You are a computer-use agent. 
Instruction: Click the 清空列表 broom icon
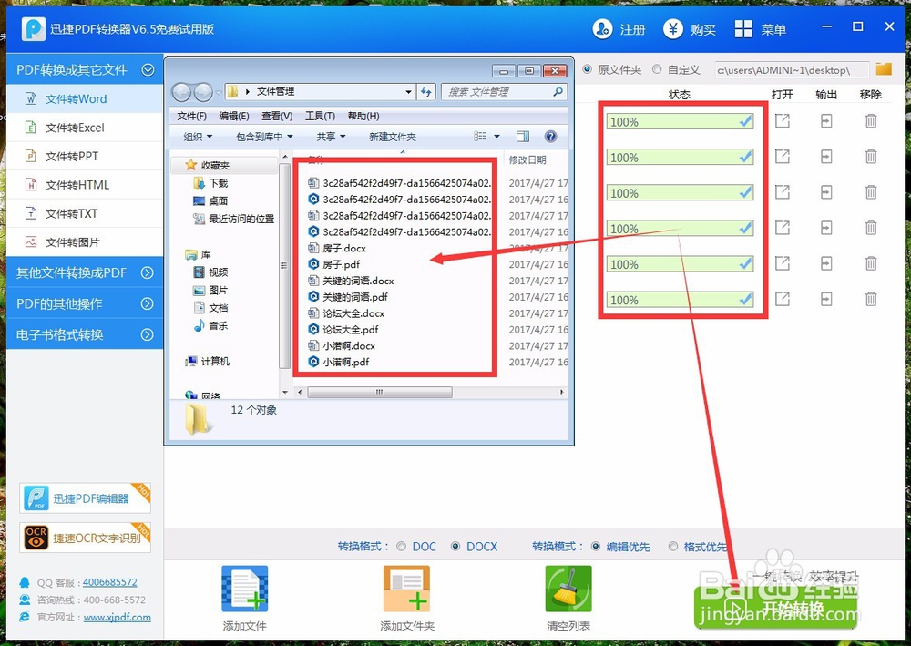click(x=568, y=590)
